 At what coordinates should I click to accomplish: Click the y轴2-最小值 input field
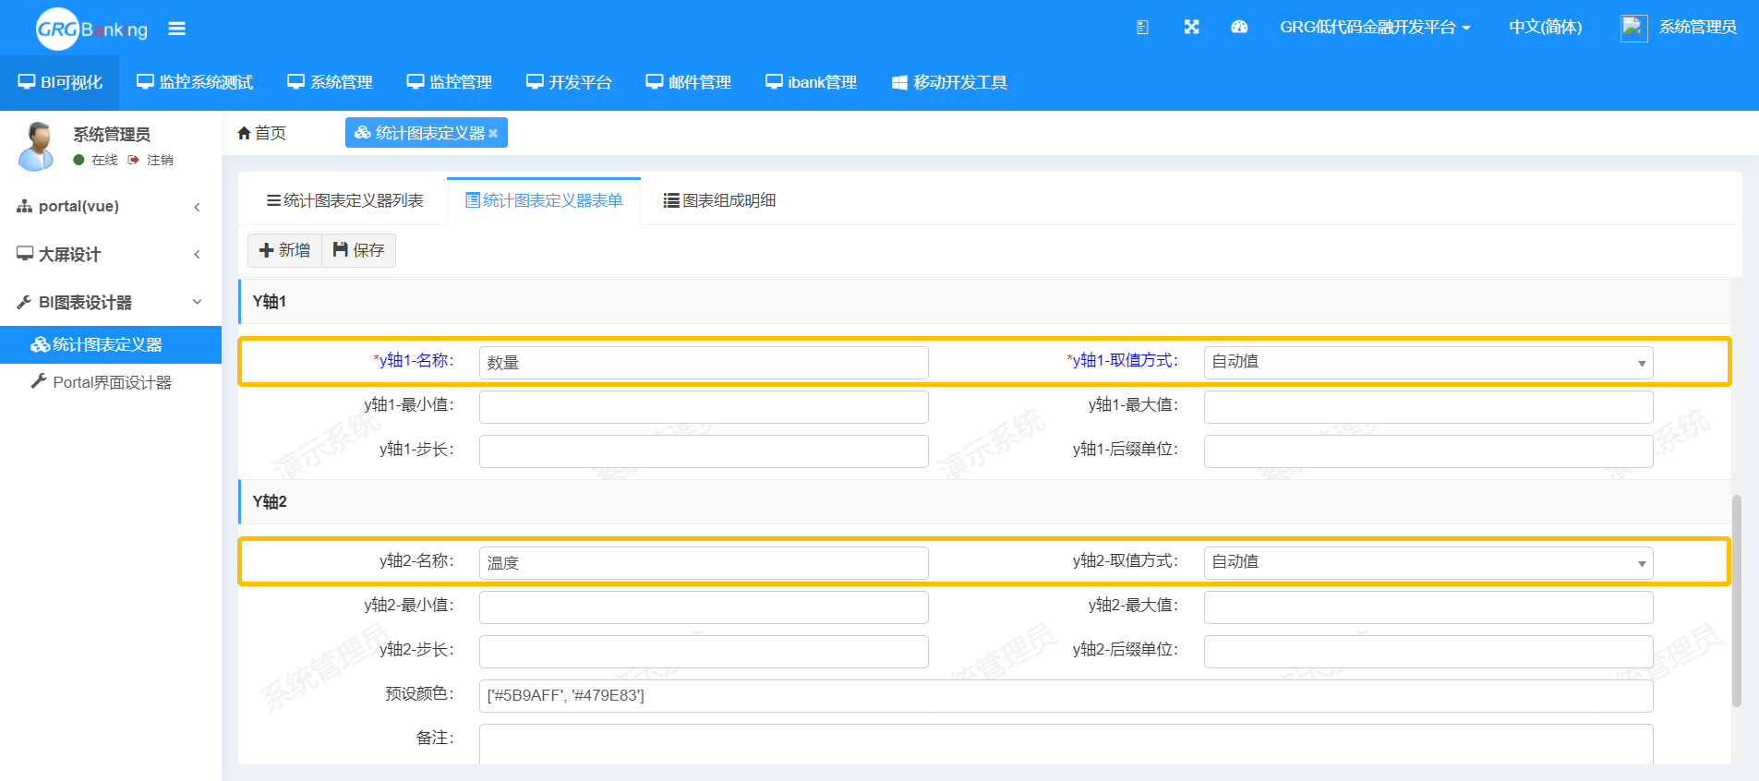pyautogui.click(x=704, y=607)
